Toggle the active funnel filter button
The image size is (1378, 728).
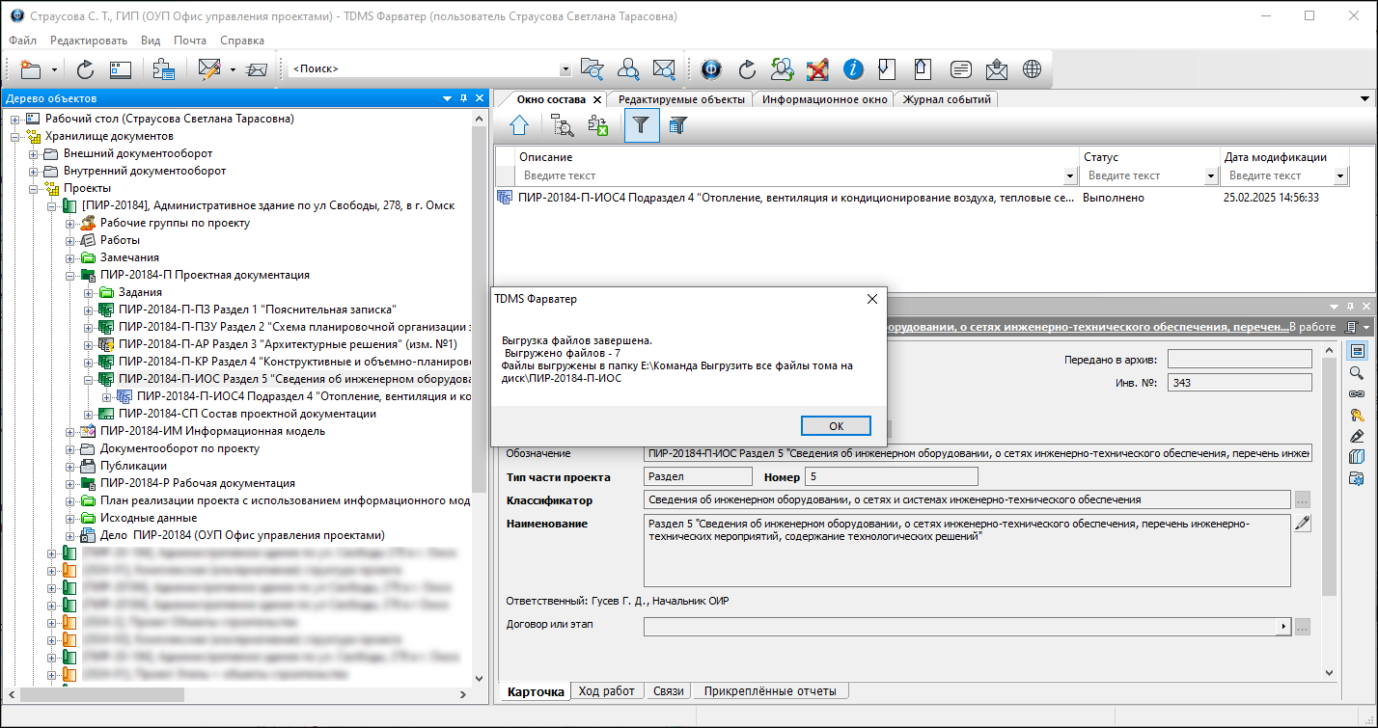coord(642,124)
